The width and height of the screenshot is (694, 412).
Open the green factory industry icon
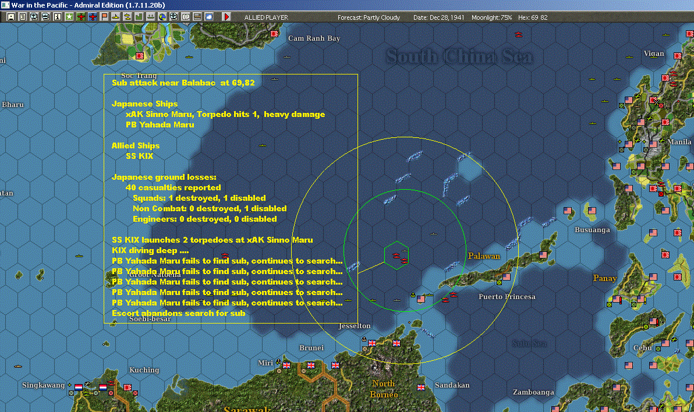(x=139, y=17)
